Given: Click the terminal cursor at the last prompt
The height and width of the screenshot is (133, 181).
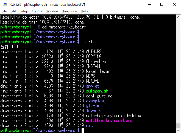Looking at the screenshot, I should pyautogui.click(x=83, y=130).
